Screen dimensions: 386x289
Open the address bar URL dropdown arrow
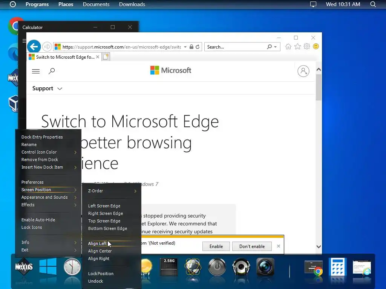pyautogui.click(x=185, y=47)
